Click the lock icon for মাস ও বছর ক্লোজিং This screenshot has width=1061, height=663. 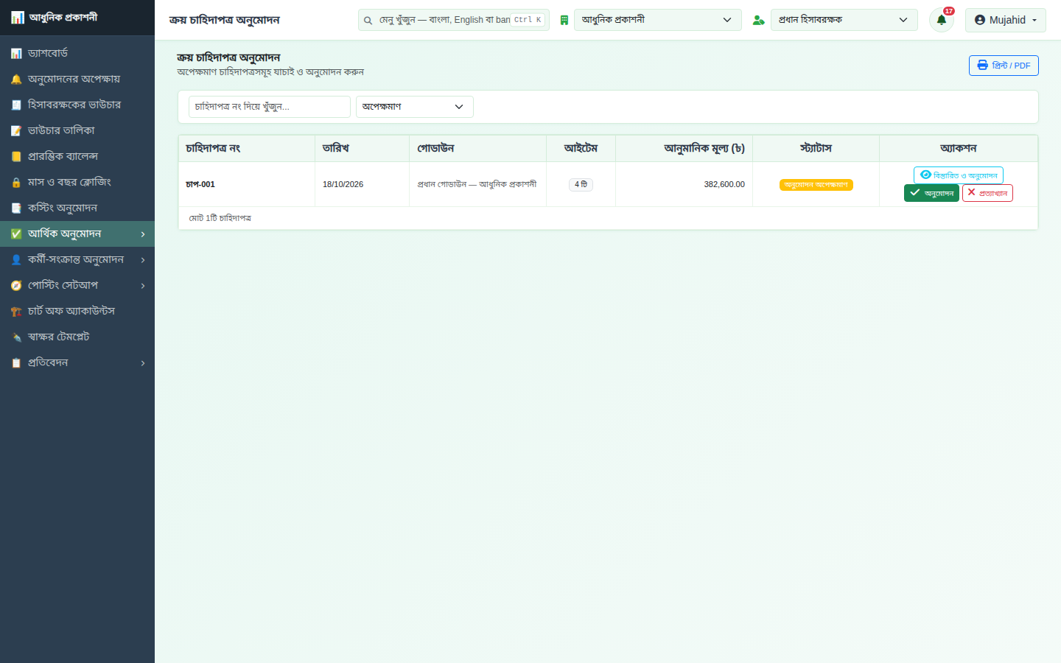(x=16, y=182)
